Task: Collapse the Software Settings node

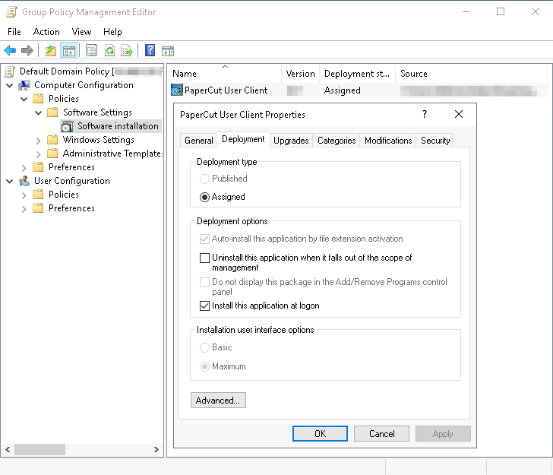Action: [39, 113]
